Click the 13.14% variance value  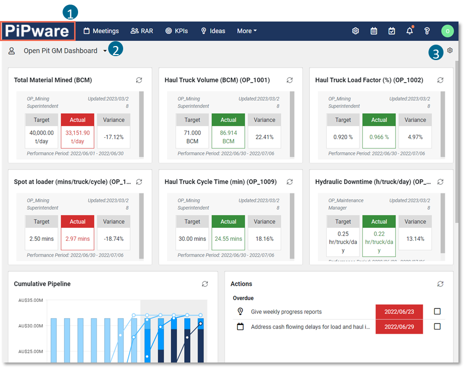click(415, 239)
